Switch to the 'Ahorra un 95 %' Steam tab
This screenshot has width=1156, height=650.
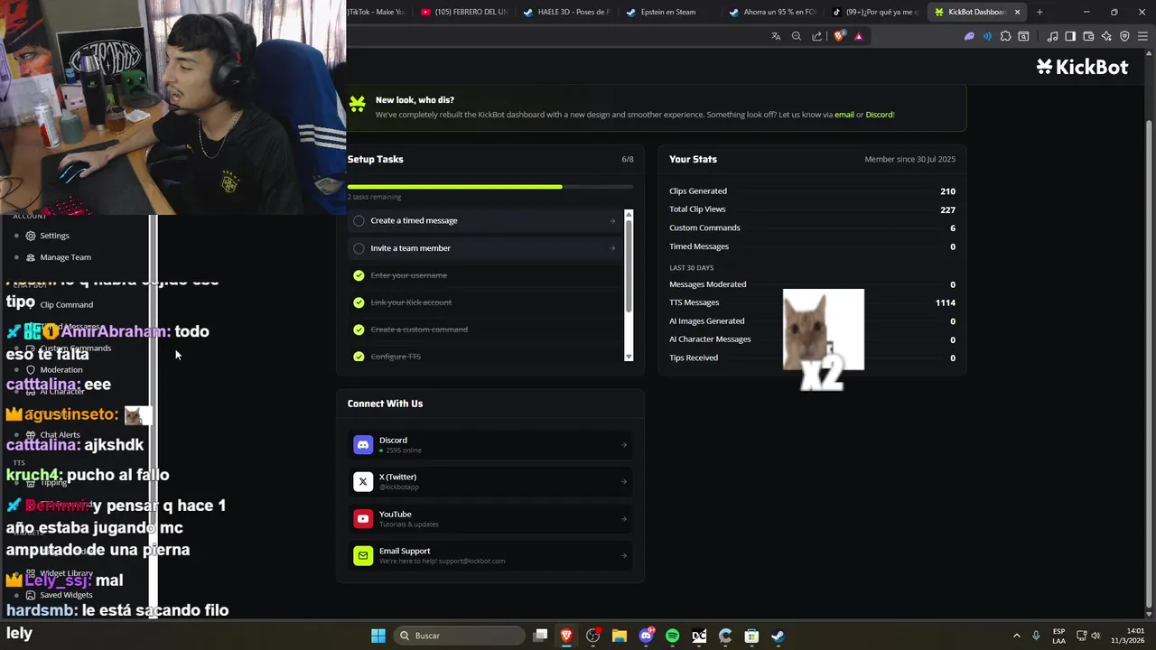(x=772, y=12)
